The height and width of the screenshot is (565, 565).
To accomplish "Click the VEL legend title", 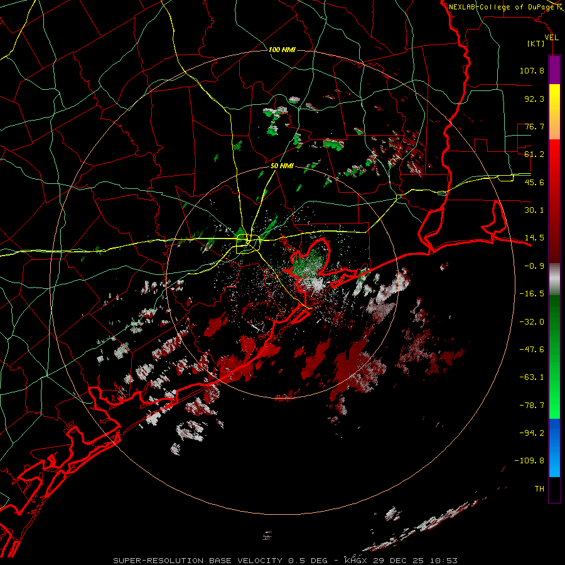I will coord(551,38).
